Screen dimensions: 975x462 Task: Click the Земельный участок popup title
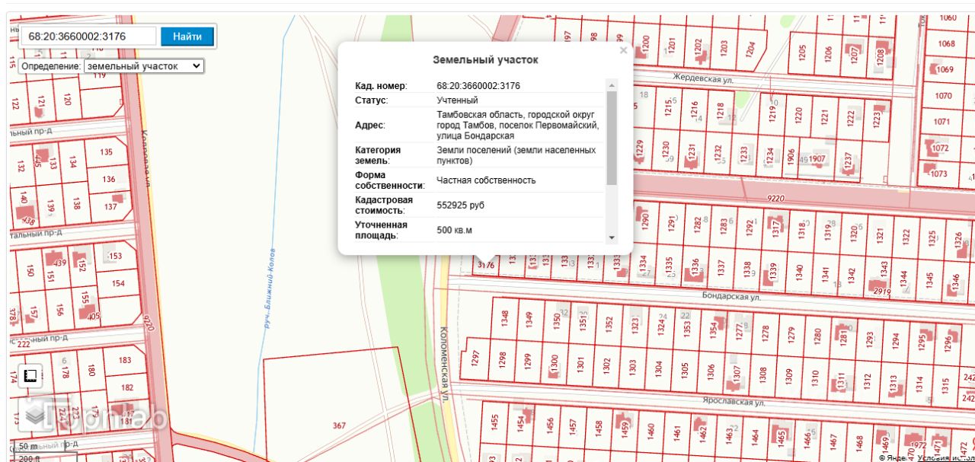485,59
